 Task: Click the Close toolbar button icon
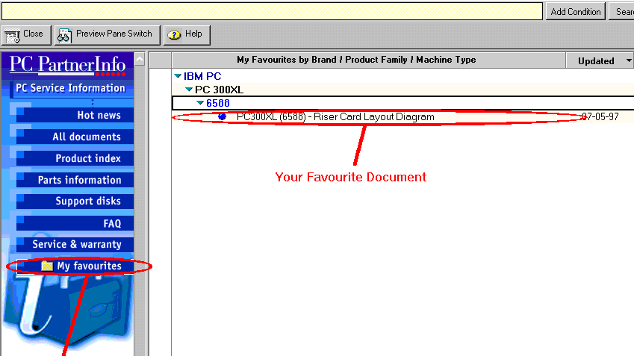(x=12, y=35)
